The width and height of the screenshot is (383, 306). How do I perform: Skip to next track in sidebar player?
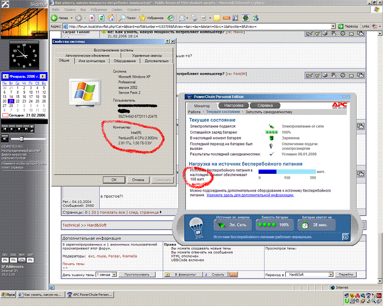tap(26, 129)
